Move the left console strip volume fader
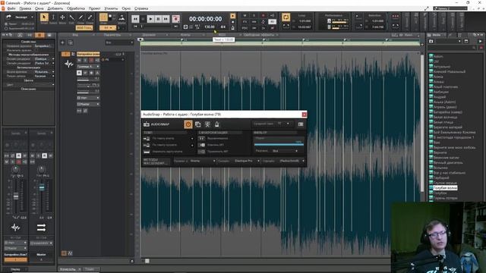 (16, 196)
